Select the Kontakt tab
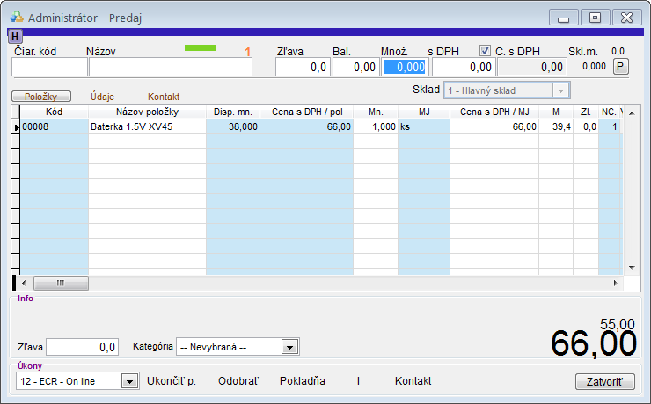 point(164,97)
